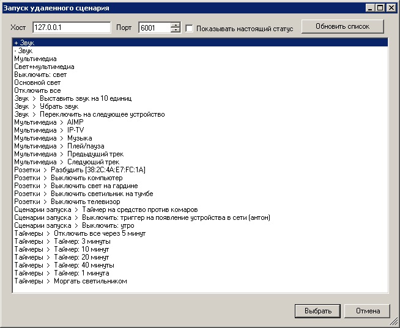Select 'Выключить: свет' list item
This screenshot has width=400, height=328.
[x=200, y=75]
